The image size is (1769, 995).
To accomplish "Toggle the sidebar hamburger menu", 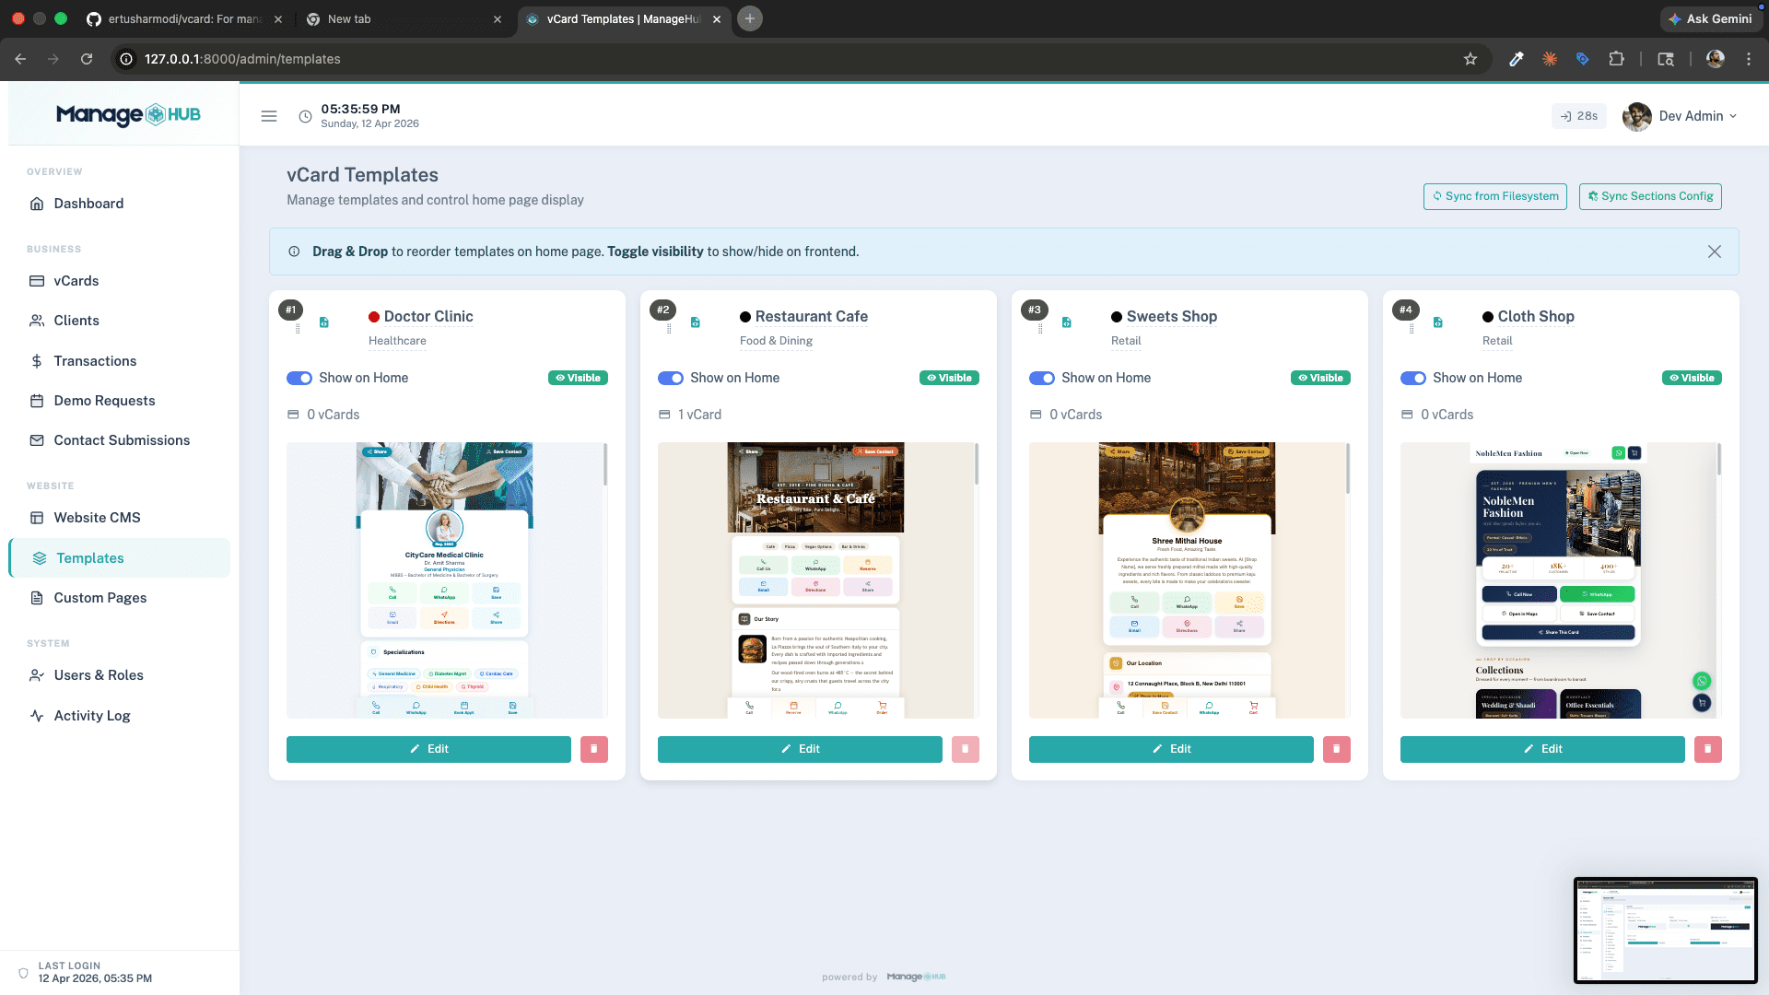I will coord(269,116).
